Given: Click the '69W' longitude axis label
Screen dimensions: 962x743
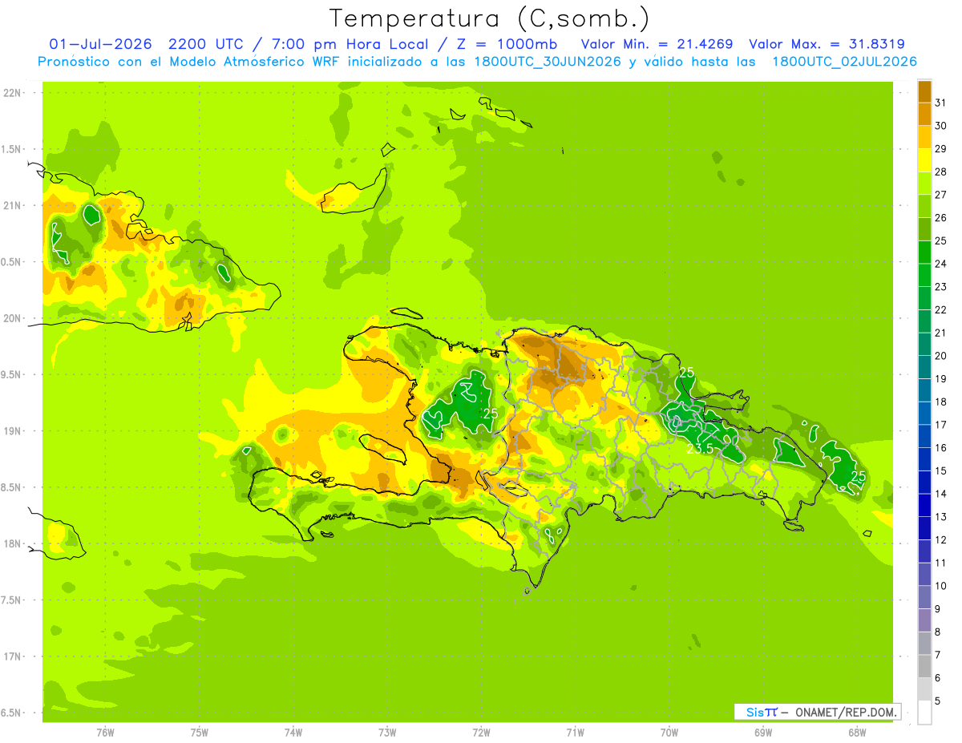Looking at the screenshot, I should pos(763,733).
